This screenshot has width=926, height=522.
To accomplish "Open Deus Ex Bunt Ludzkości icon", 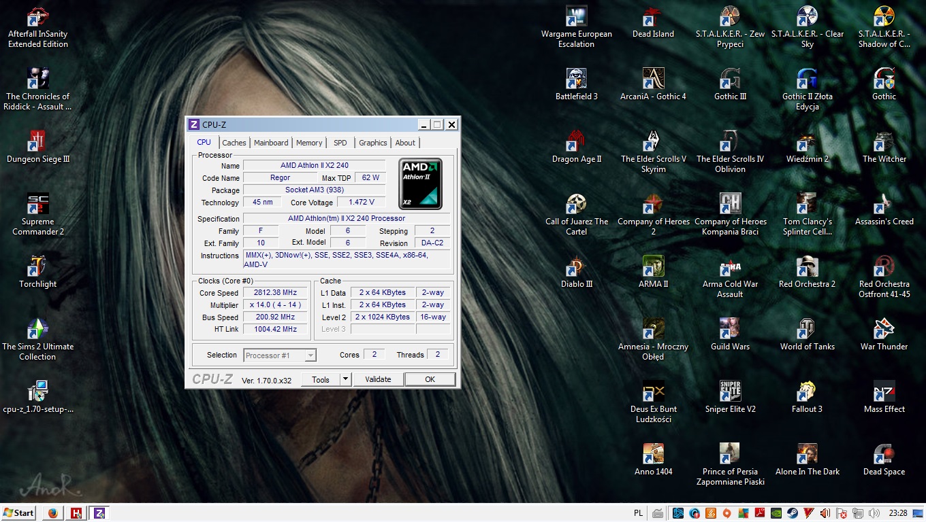I will coord(653,402).
